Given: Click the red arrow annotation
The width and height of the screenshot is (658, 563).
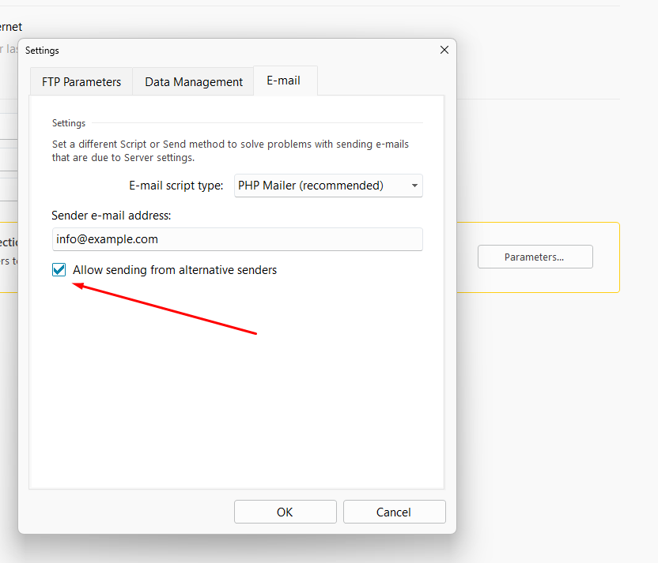Looking at the screenshot, I should click(166, 309).
